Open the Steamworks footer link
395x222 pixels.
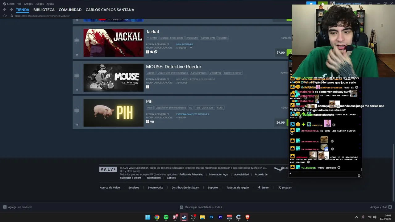[x=155, y=187]
